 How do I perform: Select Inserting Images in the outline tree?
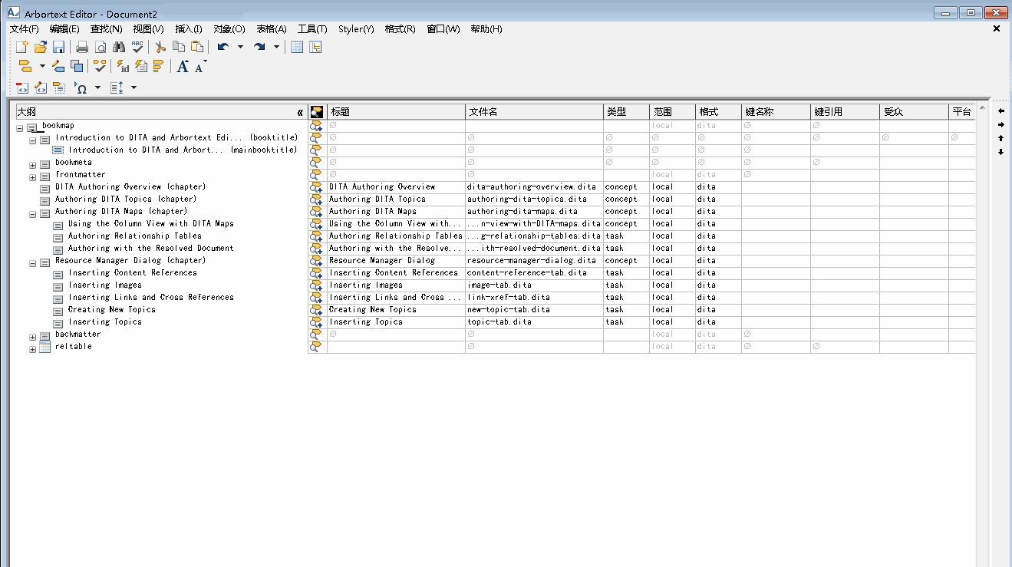point(105,285)
